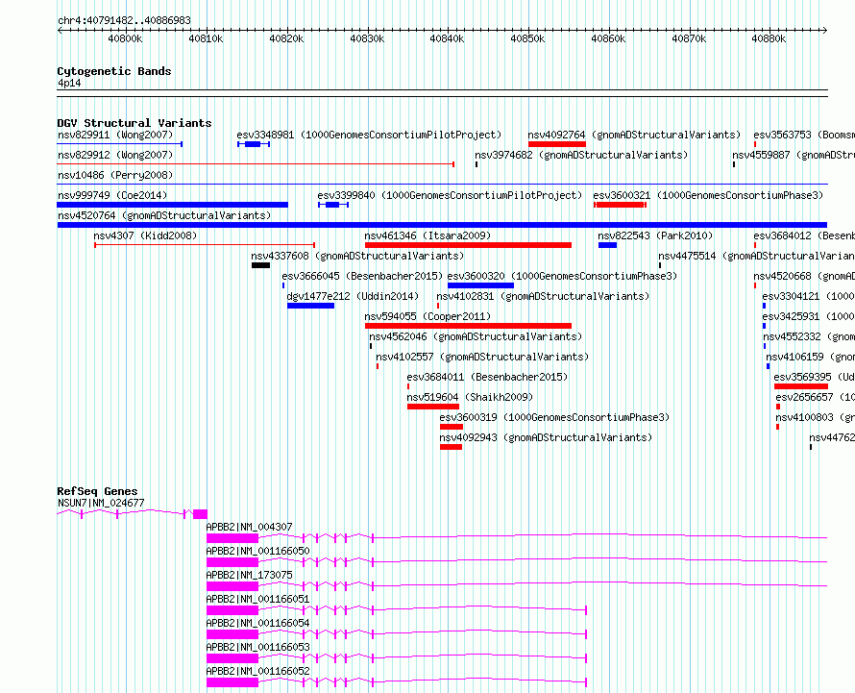The width and height of the screenshot is (855, 693).
Task: Click the blue nsv822543 (Park2010) bar
Action: click(607, 245)
